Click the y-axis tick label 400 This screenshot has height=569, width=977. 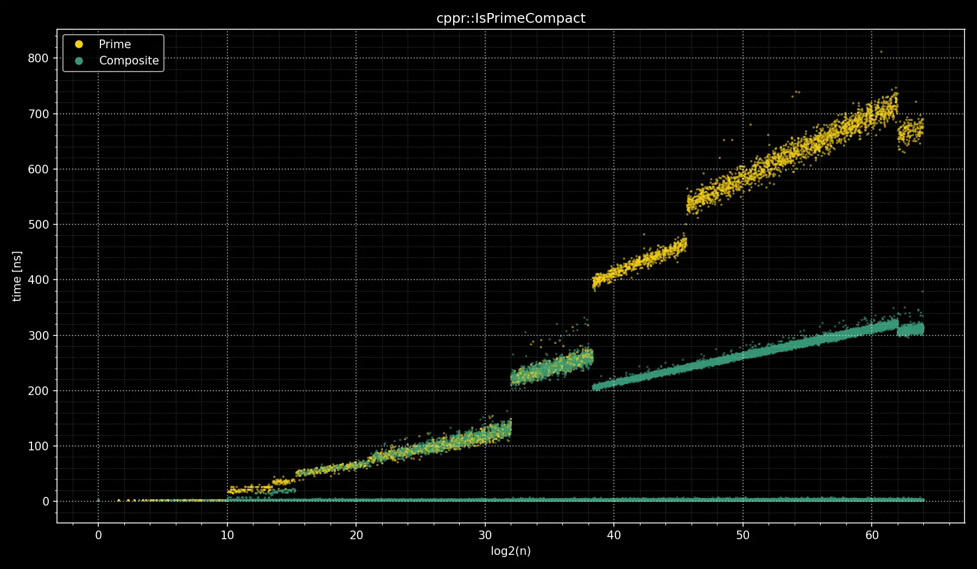click(38, 280)
